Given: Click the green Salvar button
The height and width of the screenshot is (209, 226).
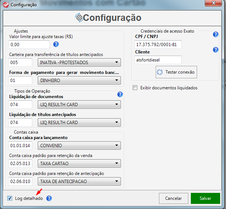Looking at the screenshot, I should click(x=205, y=198).
